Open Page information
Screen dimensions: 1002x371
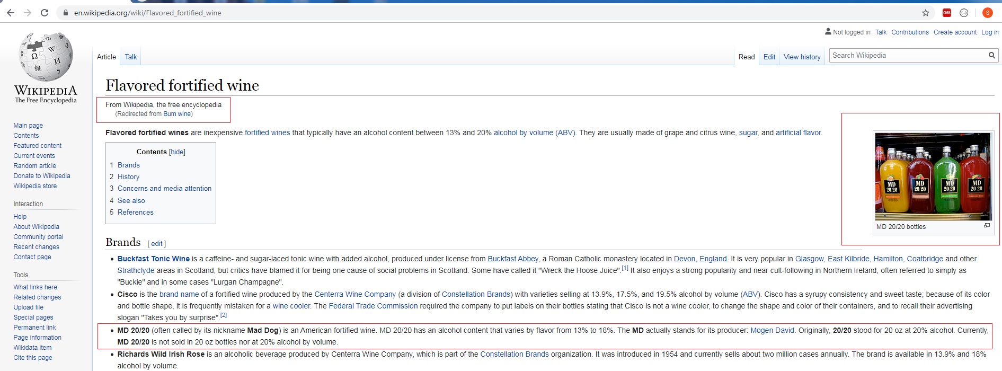tap(38, 338)
